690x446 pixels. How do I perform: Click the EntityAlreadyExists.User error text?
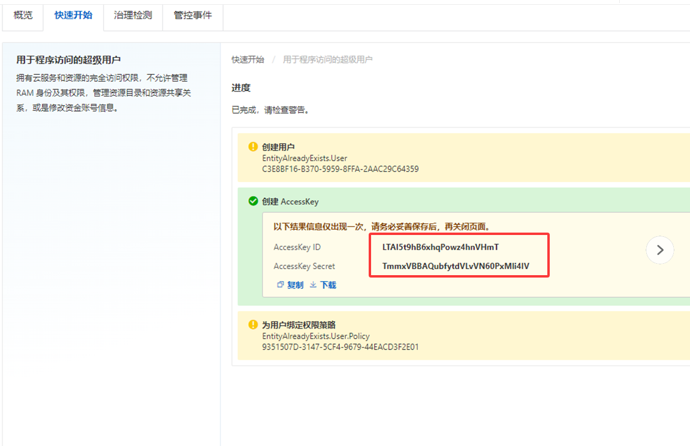tap(305, 158)
